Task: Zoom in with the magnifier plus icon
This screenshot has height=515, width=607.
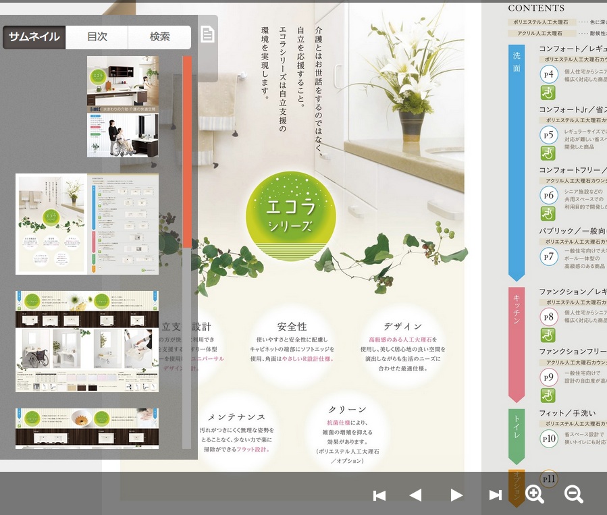Action: [x=535, y=494]
